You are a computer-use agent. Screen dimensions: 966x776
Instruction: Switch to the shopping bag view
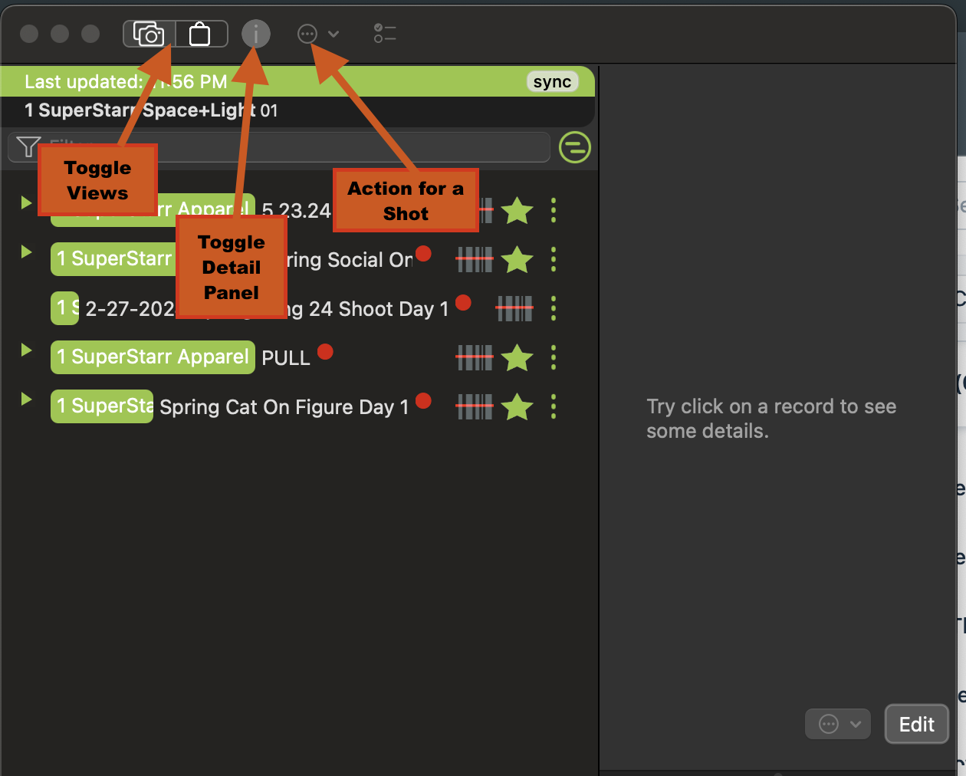click(201, 34)
